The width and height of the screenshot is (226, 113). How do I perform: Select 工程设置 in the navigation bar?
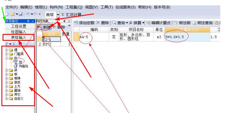(x=19, y=26)
